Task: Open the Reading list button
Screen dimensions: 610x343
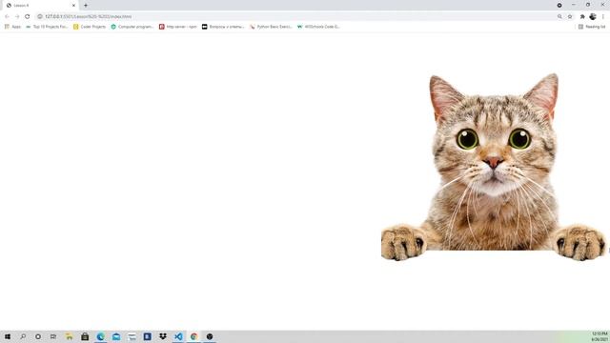Action: click(592, 27)
